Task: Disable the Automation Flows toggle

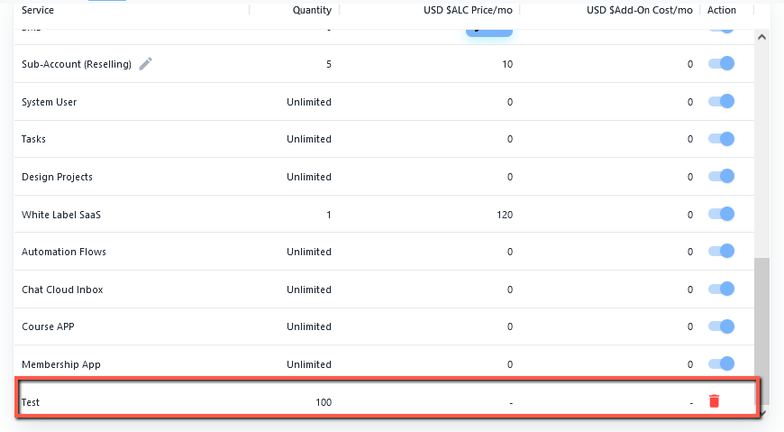Action: (722, 252)
